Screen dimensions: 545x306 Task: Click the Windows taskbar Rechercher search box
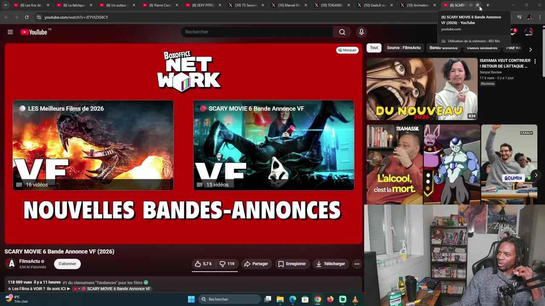point(229,299)
